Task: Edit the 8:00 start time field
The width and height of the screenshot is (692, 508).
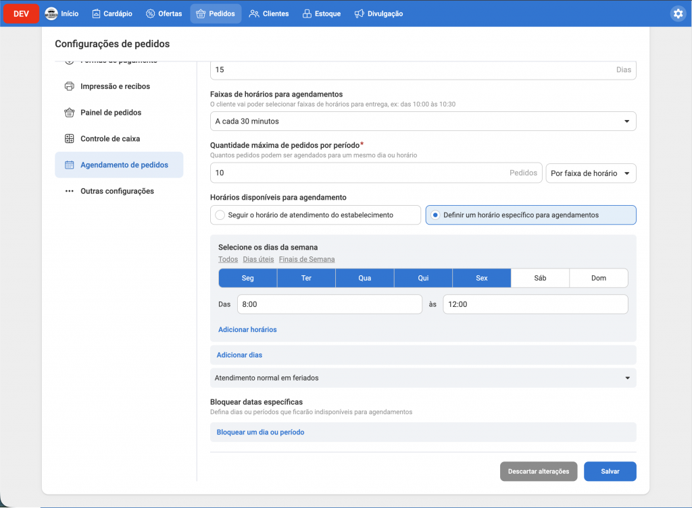Action: click(x=329, y=304)
